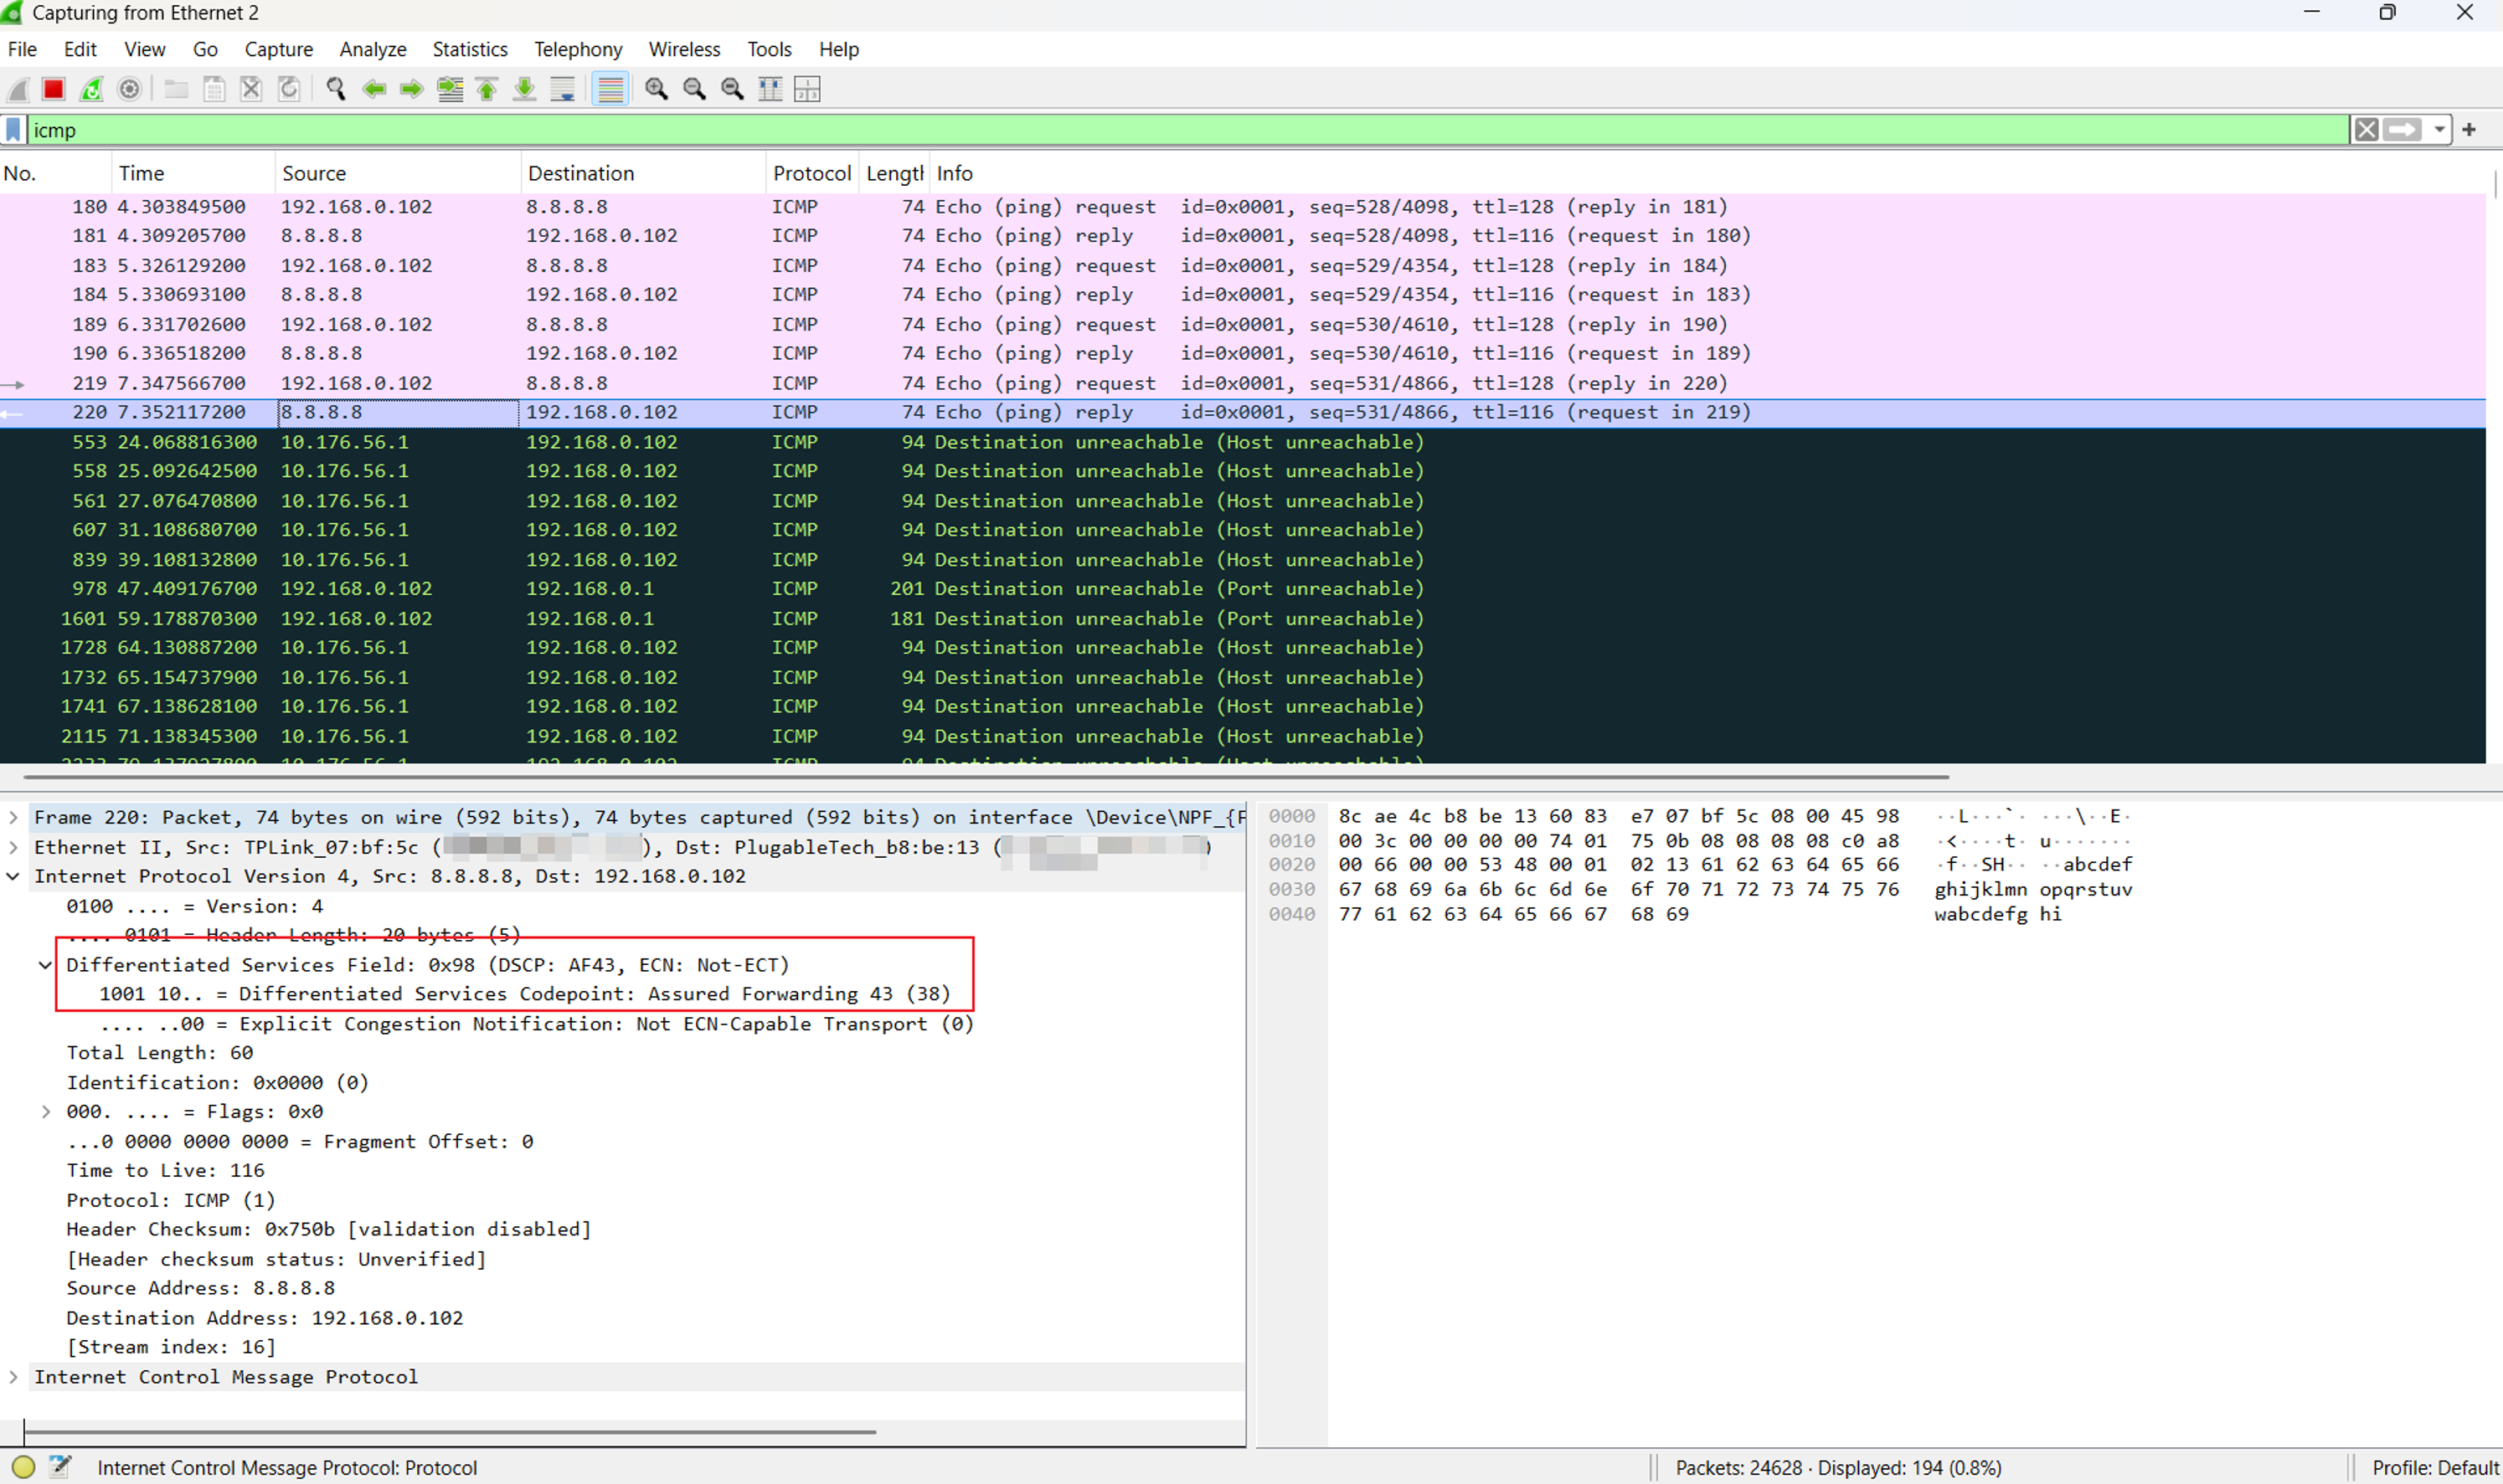Collapse Internet Protocol Version 4 node
The height and width of the screenshot is (1484, 2503).
click(x=13, y=877)
